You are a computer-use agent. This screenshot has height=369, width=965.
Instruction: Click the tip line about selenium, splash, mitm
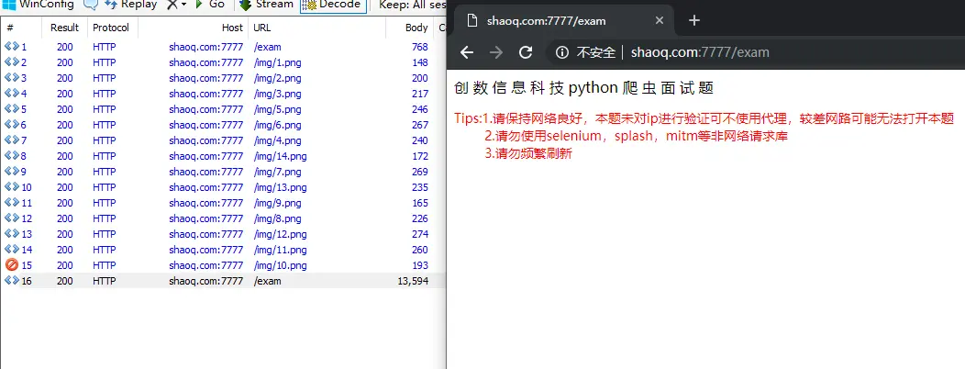click(637, 136)
